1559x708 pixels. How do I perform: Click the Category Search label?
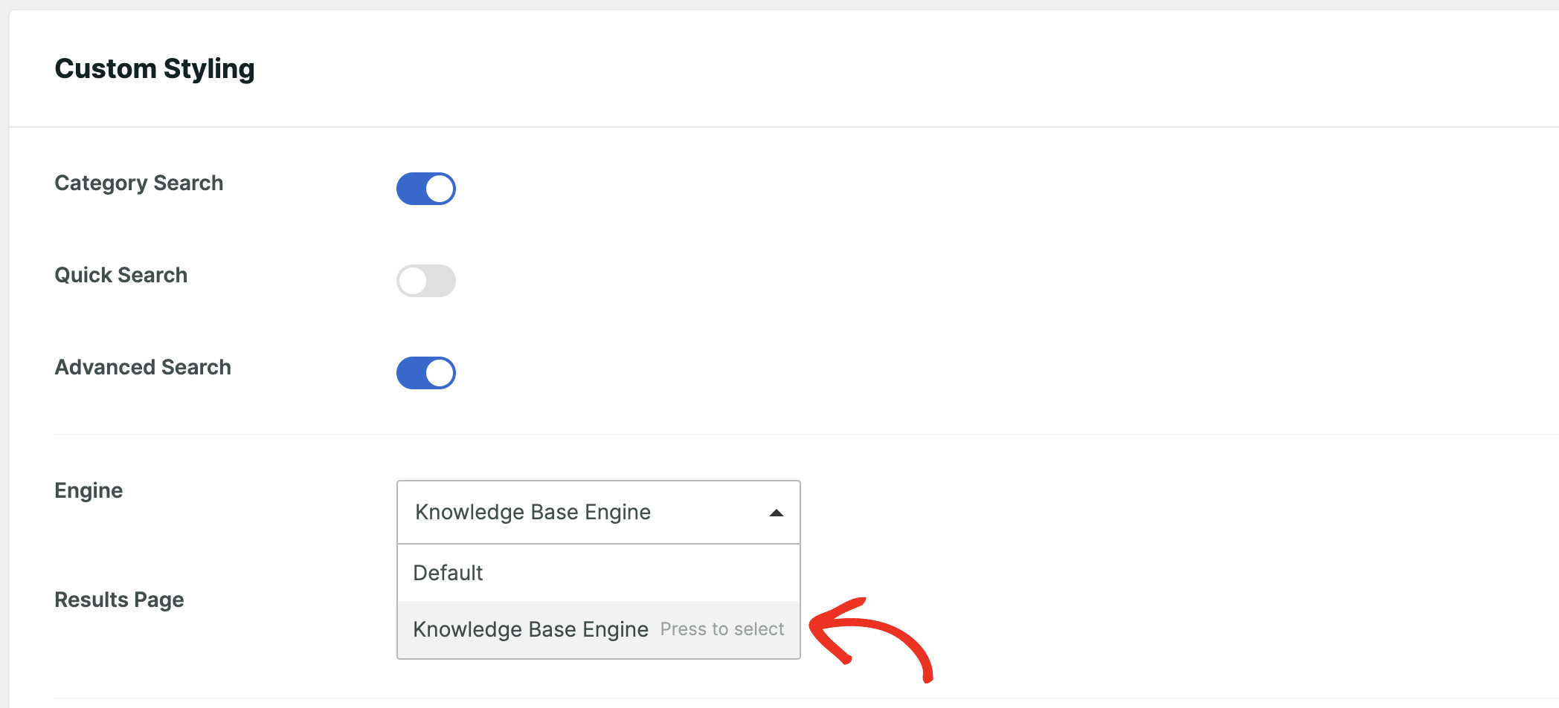[138, 183]
